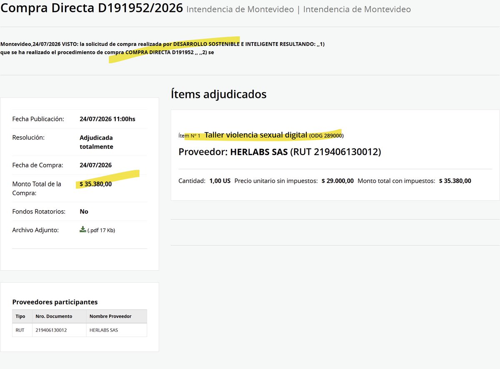Select the 'Fecha Publicación' value 24/07/2026 11:00hs

click(107, 119)
